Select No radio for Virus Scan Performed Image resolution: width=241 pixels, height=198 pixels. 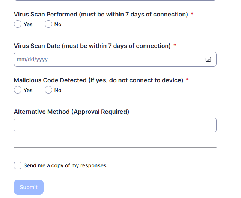click(48, 24)
